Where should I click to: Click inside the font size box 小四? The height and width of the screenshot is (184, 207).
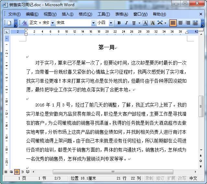(x=103, y=23)
